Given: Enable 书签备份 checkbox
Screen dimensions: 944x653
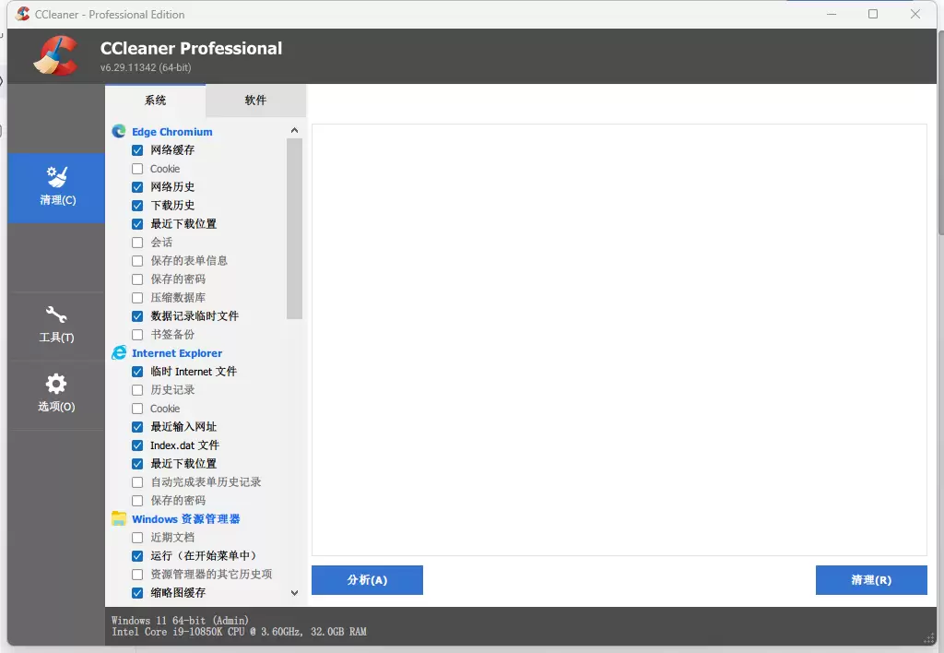Looking at the screenshot, I should [x=137, y=334].
